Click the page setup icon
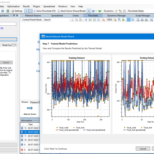Viewport: 154px width, 154px height. (x=138, y=20)
